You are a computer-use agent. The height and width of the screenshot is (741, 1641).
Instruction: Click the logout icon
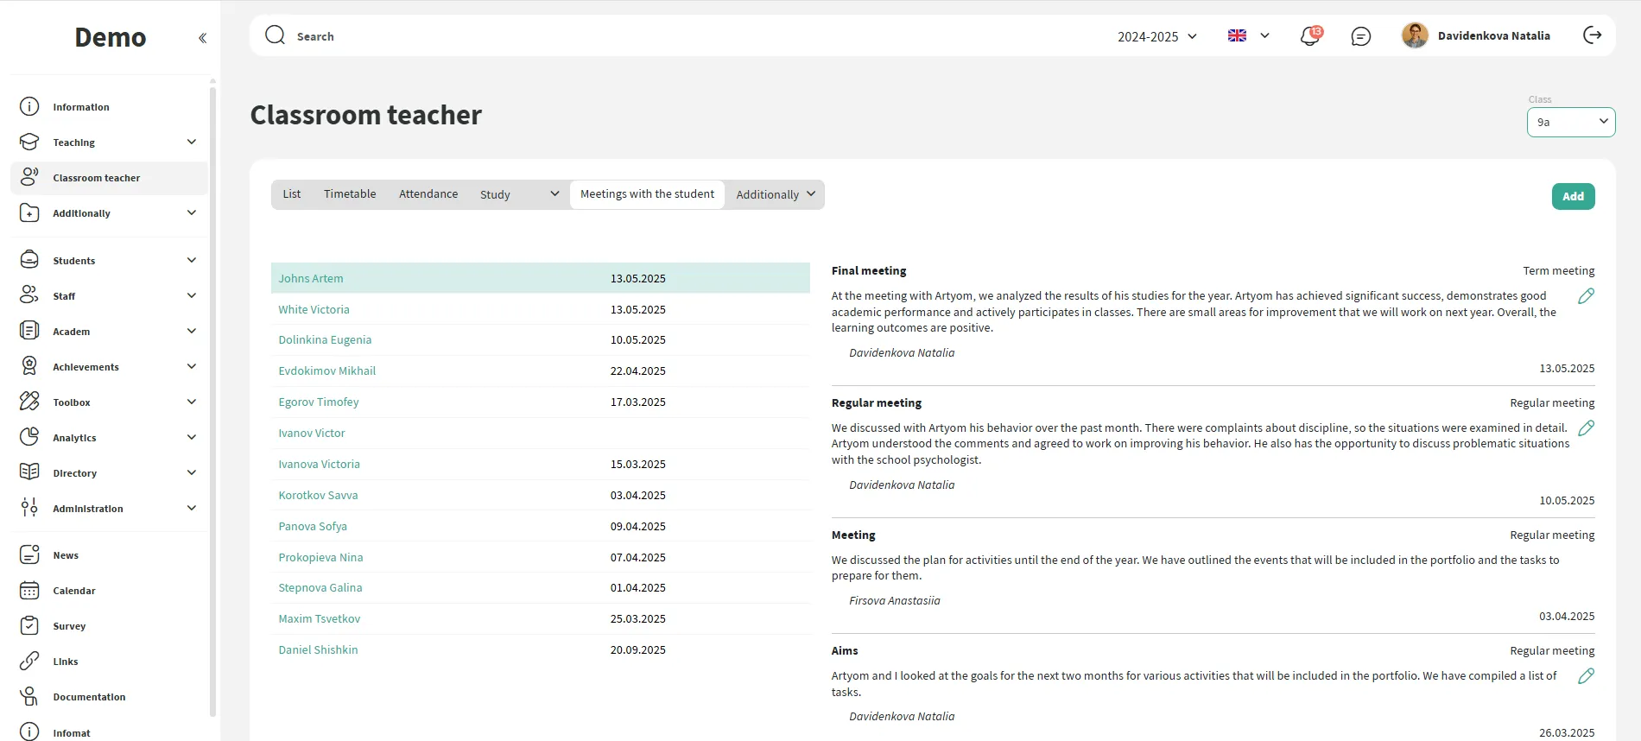coord(1592,35)
